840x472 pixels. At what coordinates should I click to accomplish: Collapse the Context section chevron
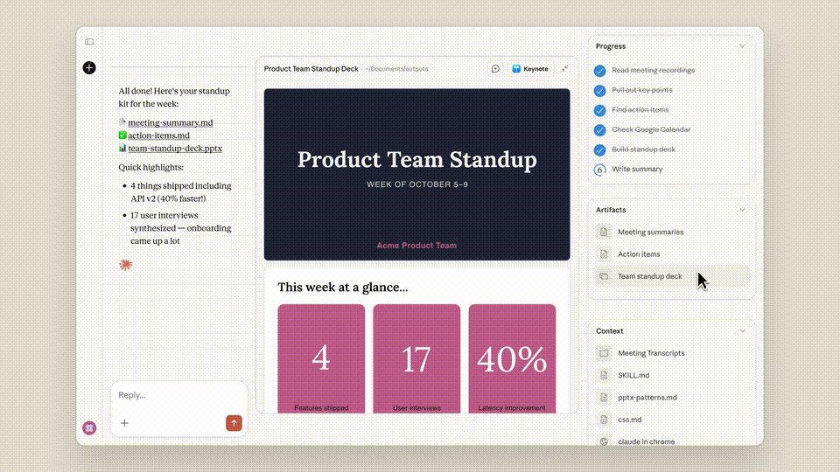pyautogui.click(x=742, y=331)
